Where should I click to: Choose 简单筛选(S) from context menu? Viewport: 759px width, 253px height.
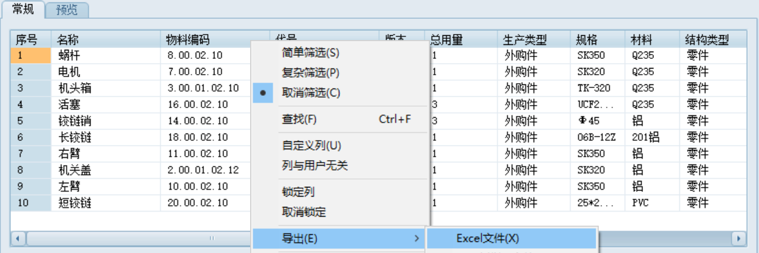click(x=310, y=53)
